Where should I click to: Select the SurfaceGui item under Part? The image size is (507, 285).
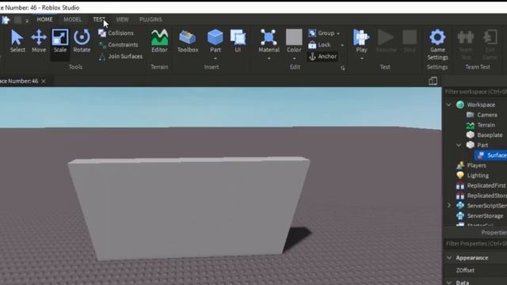pos(491,155)
